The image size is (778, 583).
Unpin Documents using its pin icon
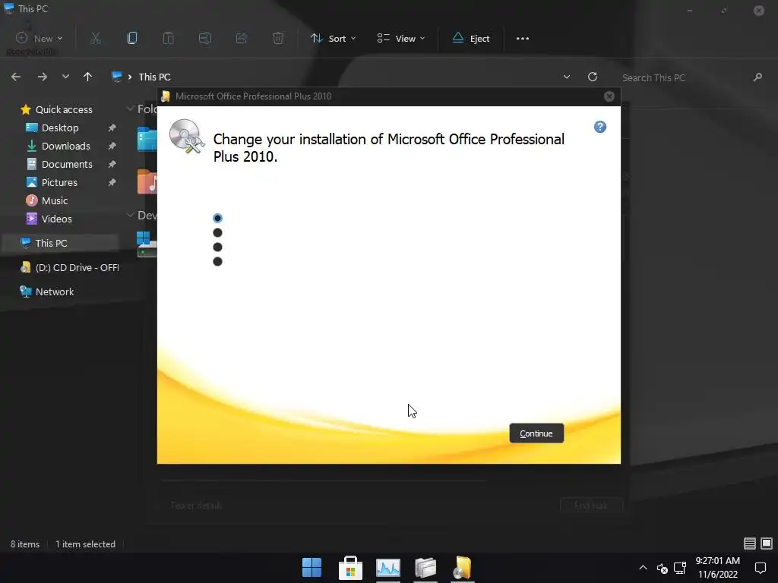click(112, 164)
